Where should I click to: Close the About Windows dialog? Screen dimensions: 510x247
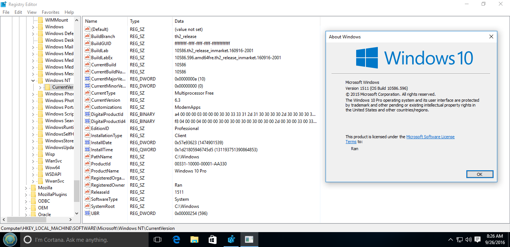[x=491, y=37]
